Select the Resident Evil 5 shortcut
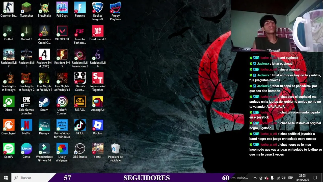Viewport: 323px width, 182px height. (x=62, y=58)
